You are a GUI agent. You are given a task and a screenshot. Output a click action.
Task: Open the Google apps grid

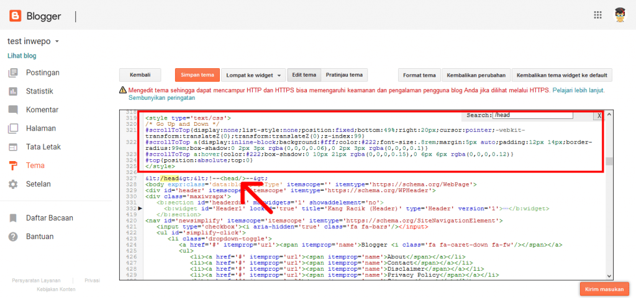(597, 15)
